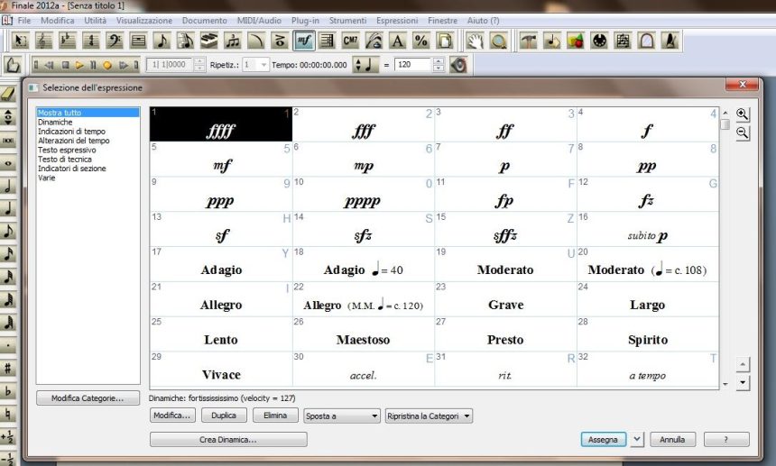
Task: Select 'Dinamiche' in the category list
Action: point(56,122)
